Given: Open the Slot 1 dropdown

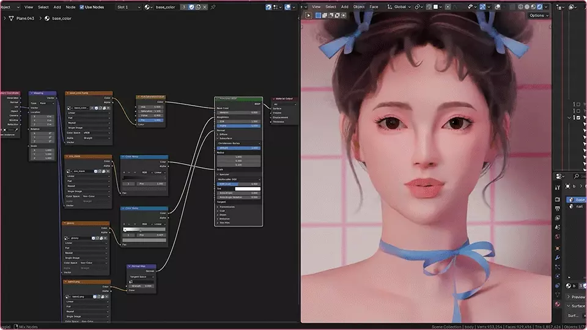Looking at the screenshot, I should 128,7.
